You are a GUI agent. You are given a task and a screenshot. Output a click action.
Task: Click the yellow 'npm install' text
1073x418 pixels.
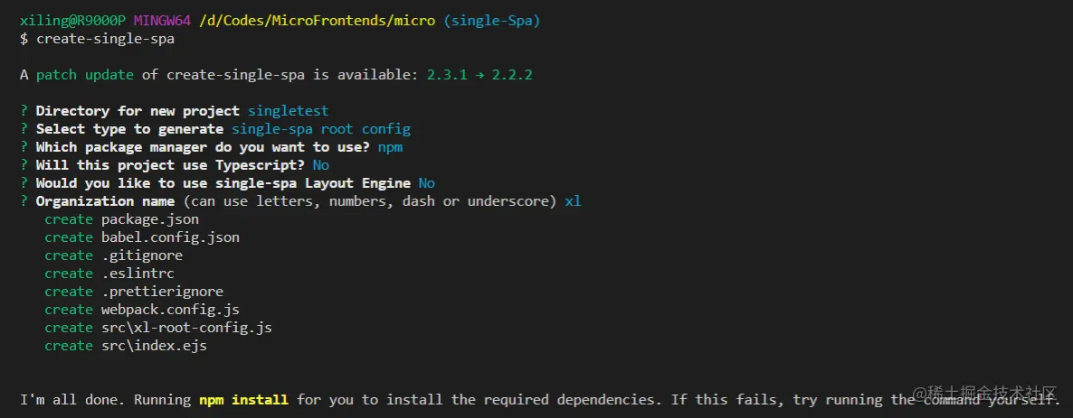coord(243,400)
